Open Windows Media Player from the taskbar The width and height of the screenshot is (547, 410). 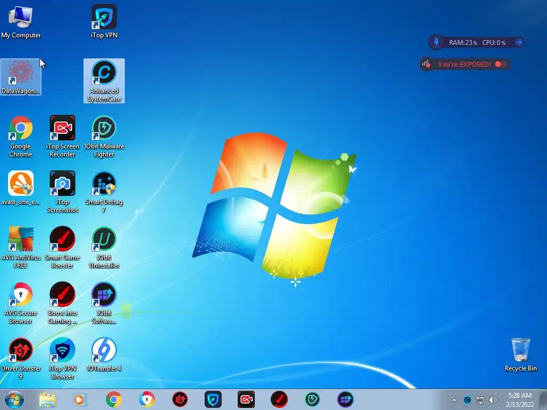80,399
